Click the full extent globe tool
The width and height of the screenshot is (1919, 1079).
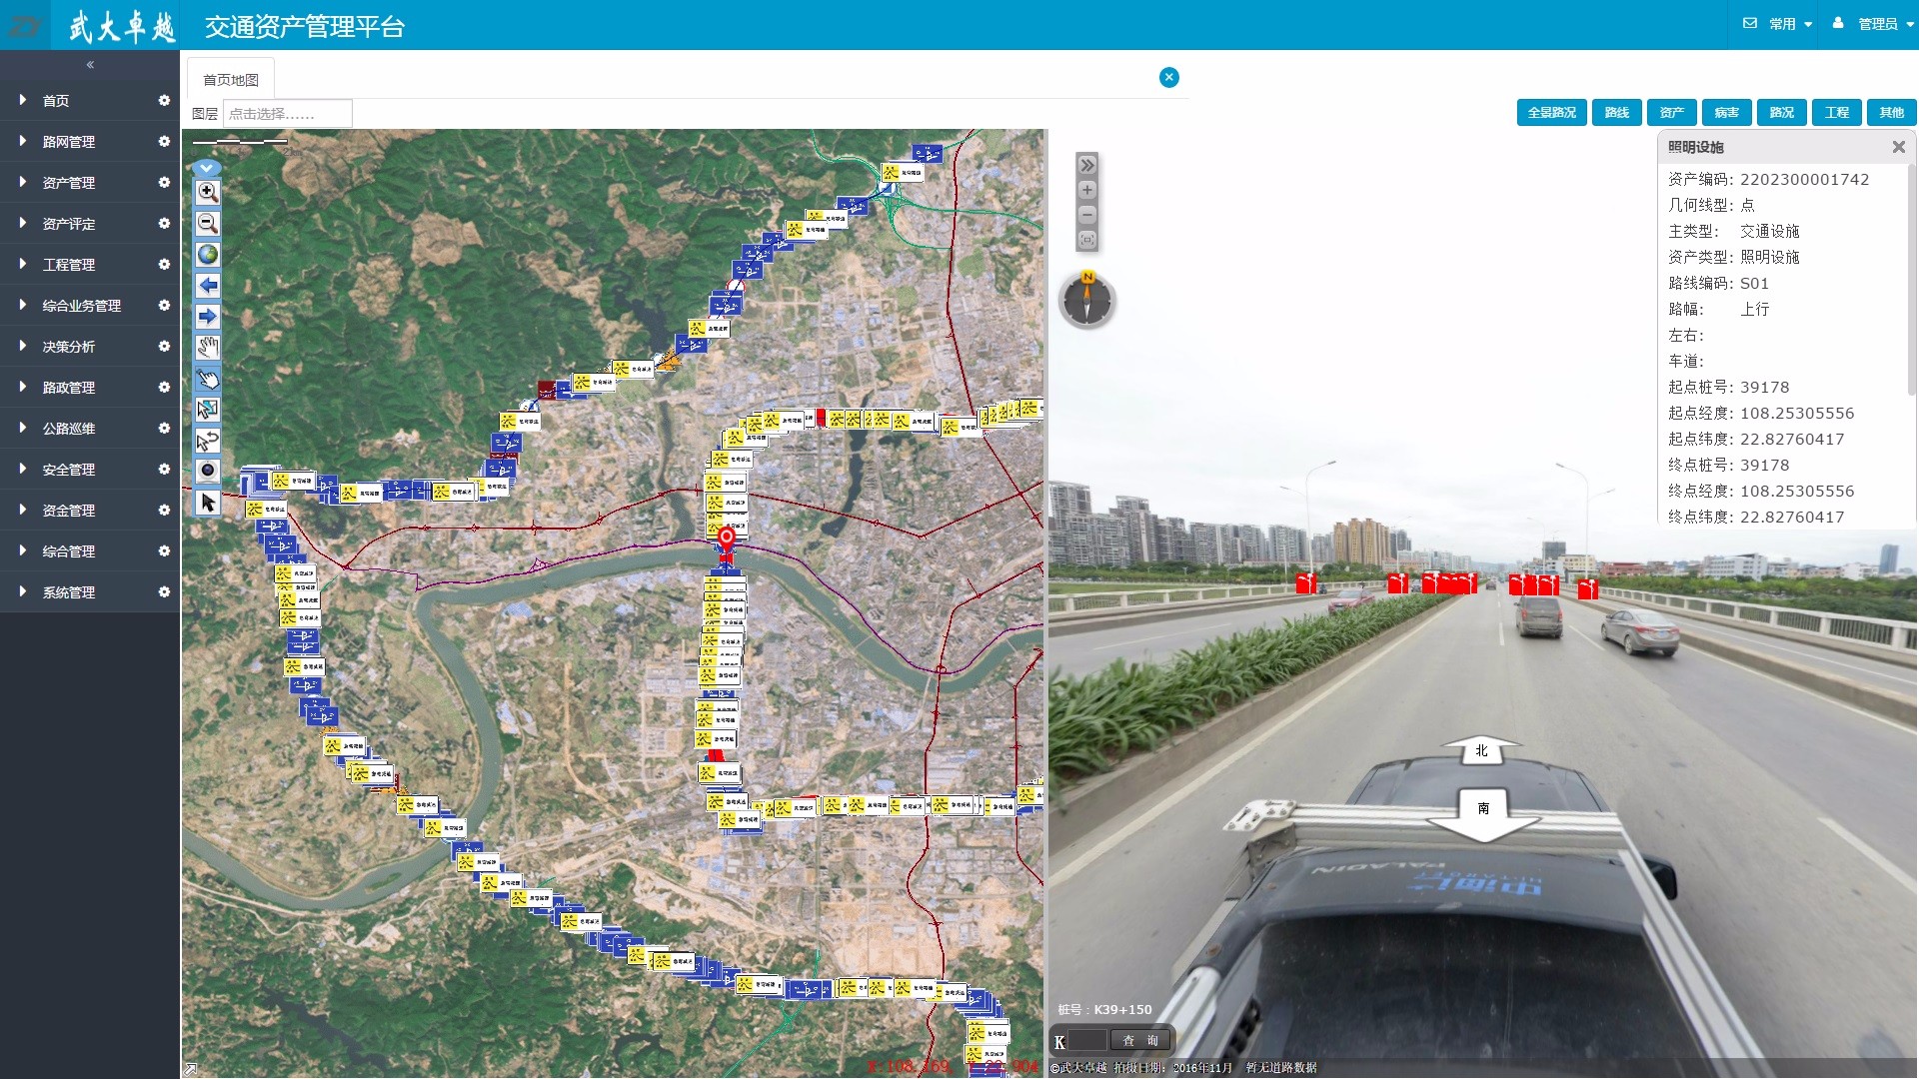click(x=208, y=254)
